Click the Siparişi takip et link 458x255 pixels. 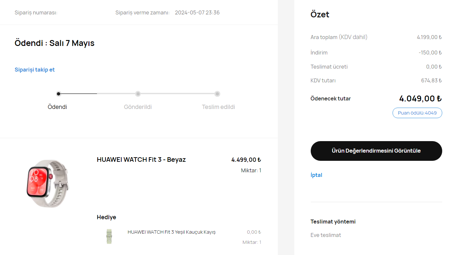coord(35,70)
